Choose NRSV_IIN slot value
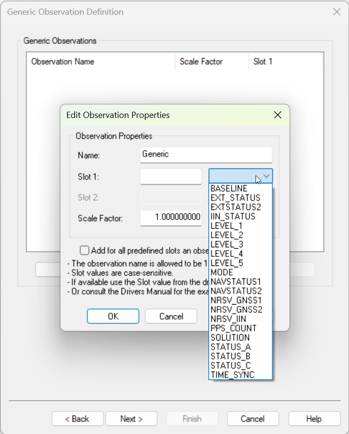Image resolution: width=349 pixels, height=434 pixels. pos(240,319)
